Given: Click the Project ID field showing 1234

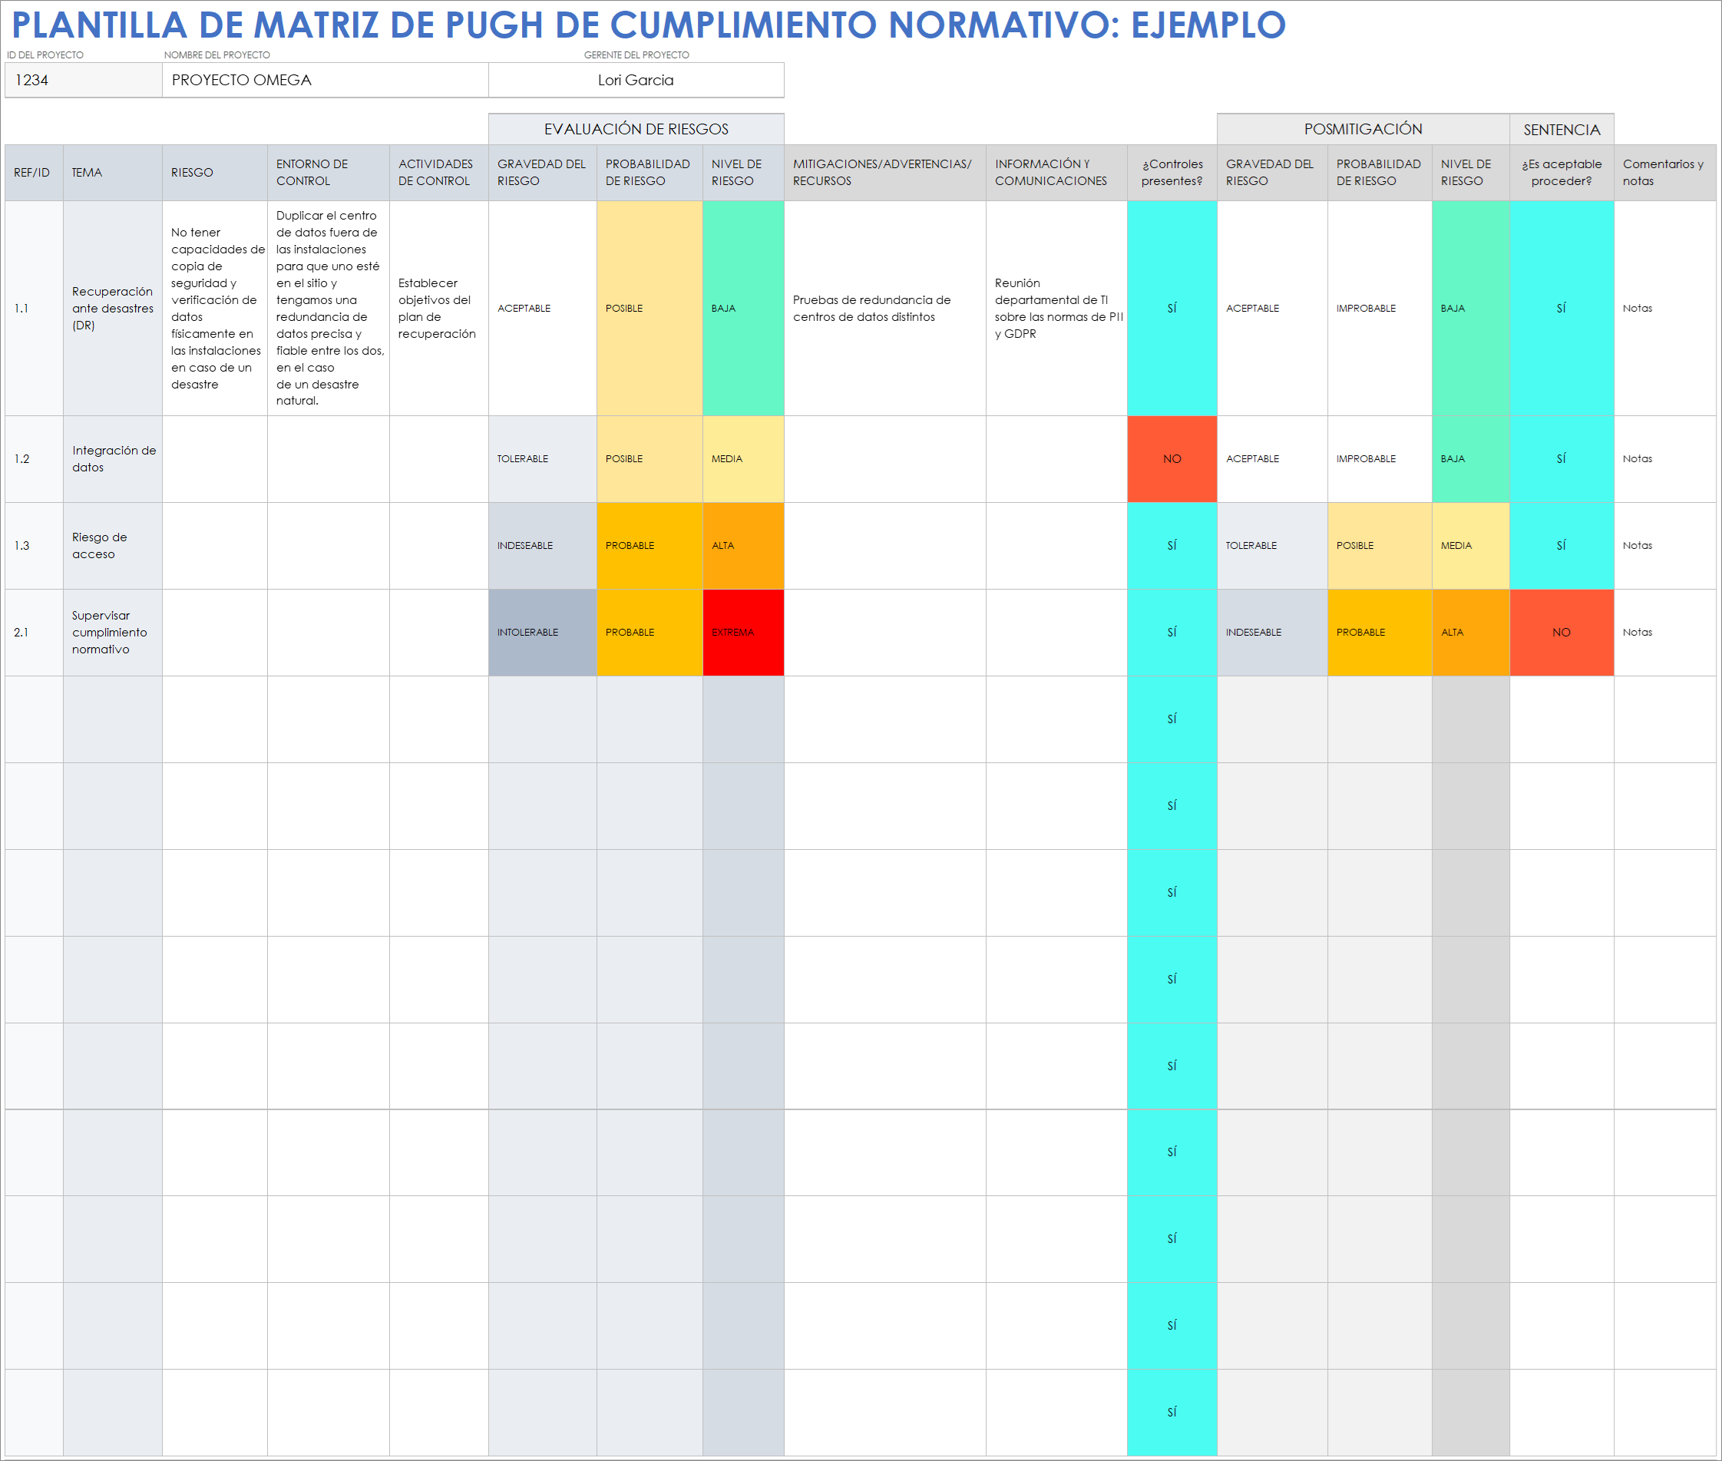Looking at the screenshot, I should 83,81.
